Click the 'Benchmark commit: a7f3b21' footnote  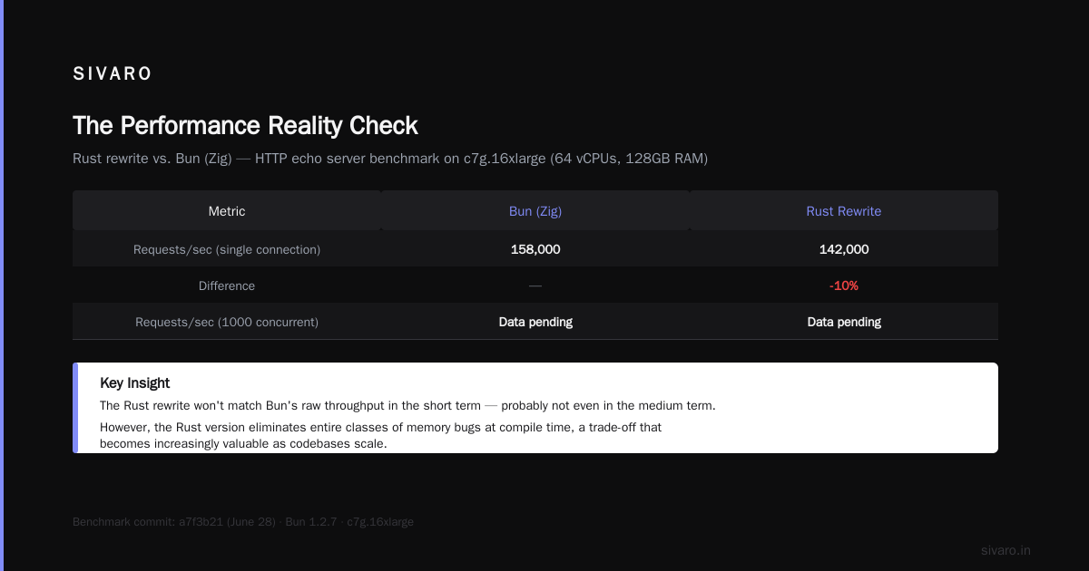pos(243,522)
